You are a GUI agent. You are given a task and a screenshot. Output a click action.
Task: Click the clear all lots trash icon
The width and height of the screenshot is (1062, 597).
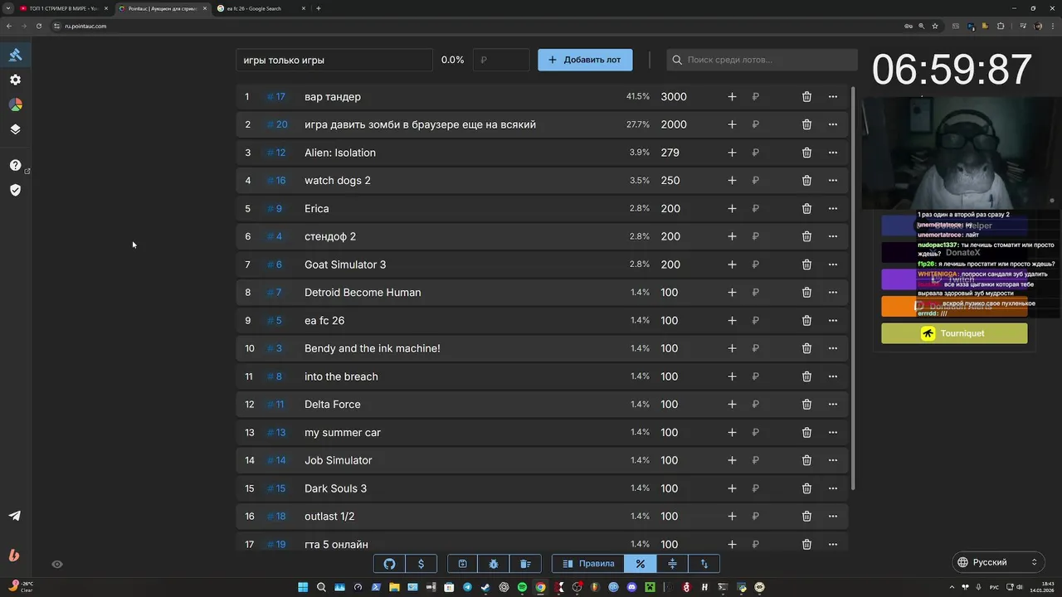[525, 564]
